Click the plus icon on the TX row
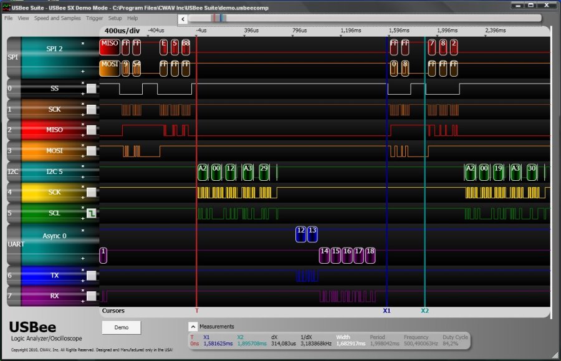The image size is (561, 361). (83, 281)
